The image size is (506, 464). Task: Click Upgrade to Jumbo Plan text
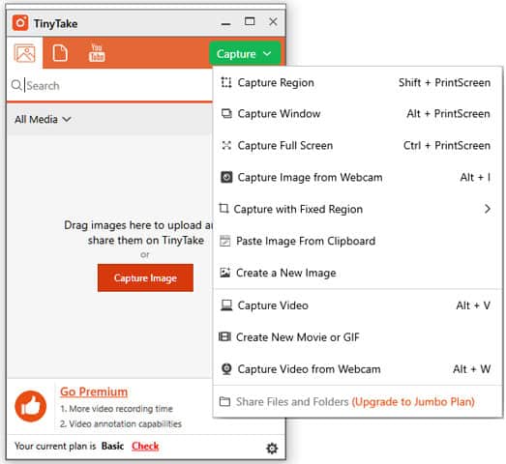point(413,402)
